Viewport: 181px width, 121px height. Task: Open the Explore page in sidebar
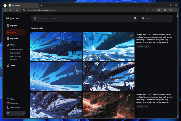coord(12,26)
